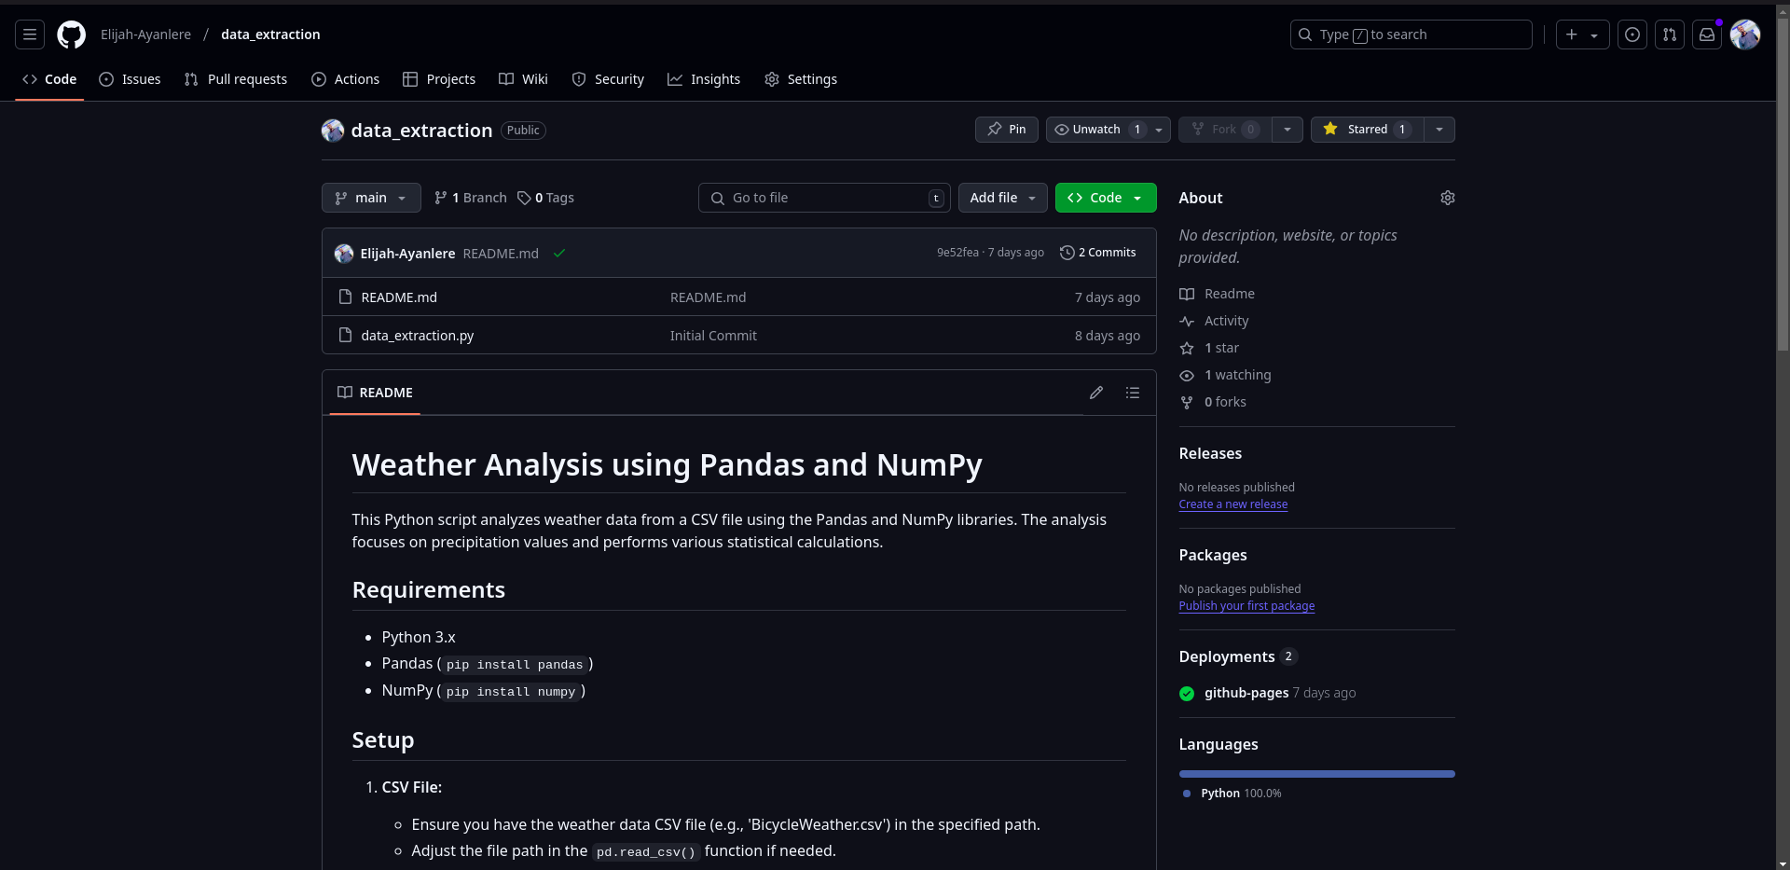
Task: View the 0 Tags link
Action: [x=546, y=198]
